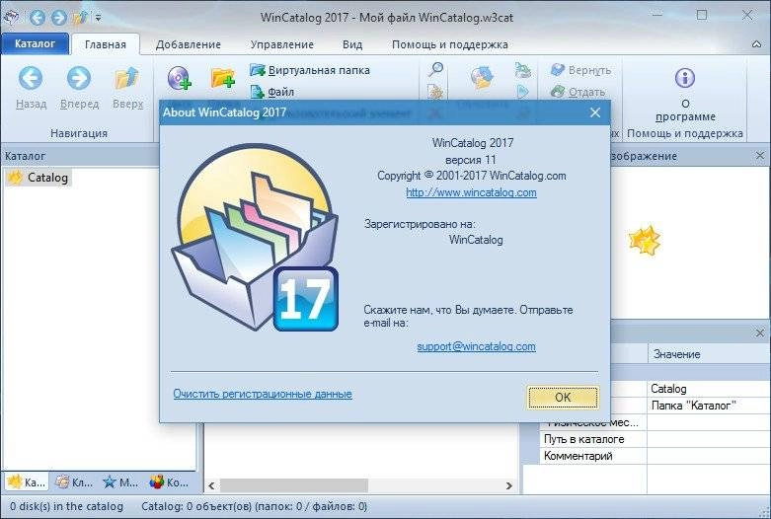This screenshot has height=519, width=771.
Task: Click the Значение column header
Action: coord(709,354)
